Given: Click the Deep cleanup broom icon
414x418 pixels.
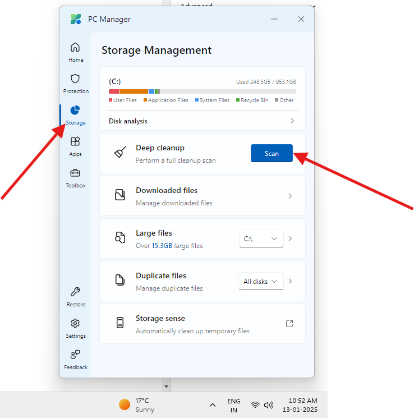Looking at the screenshot, I should (x=120, y=153).
